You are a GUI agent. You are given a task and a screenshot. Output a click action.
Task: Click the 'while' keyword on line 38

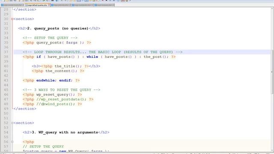click(92, 57)
